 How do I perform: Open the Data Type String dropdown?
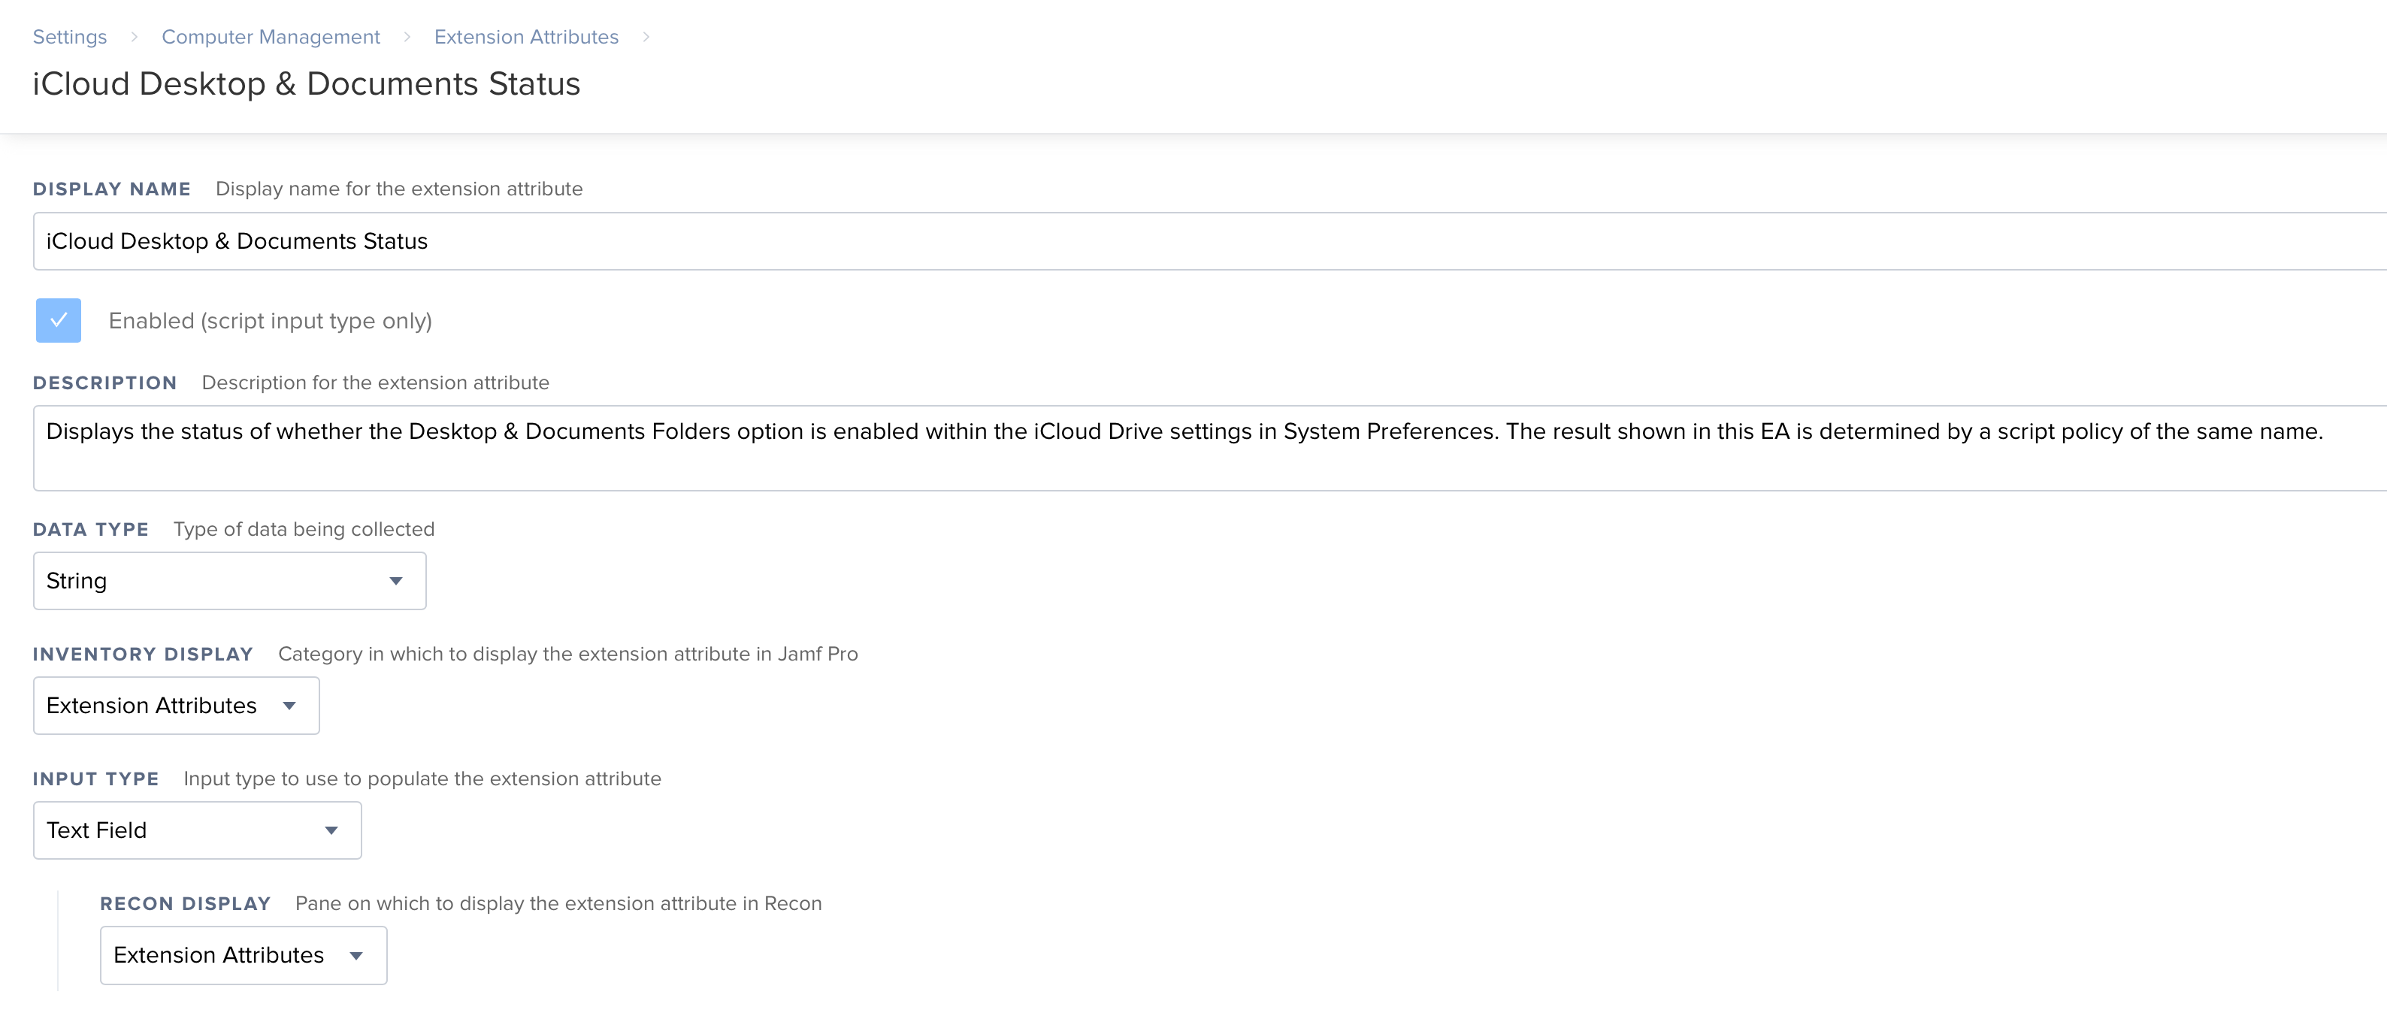click(x=230, y=581)
